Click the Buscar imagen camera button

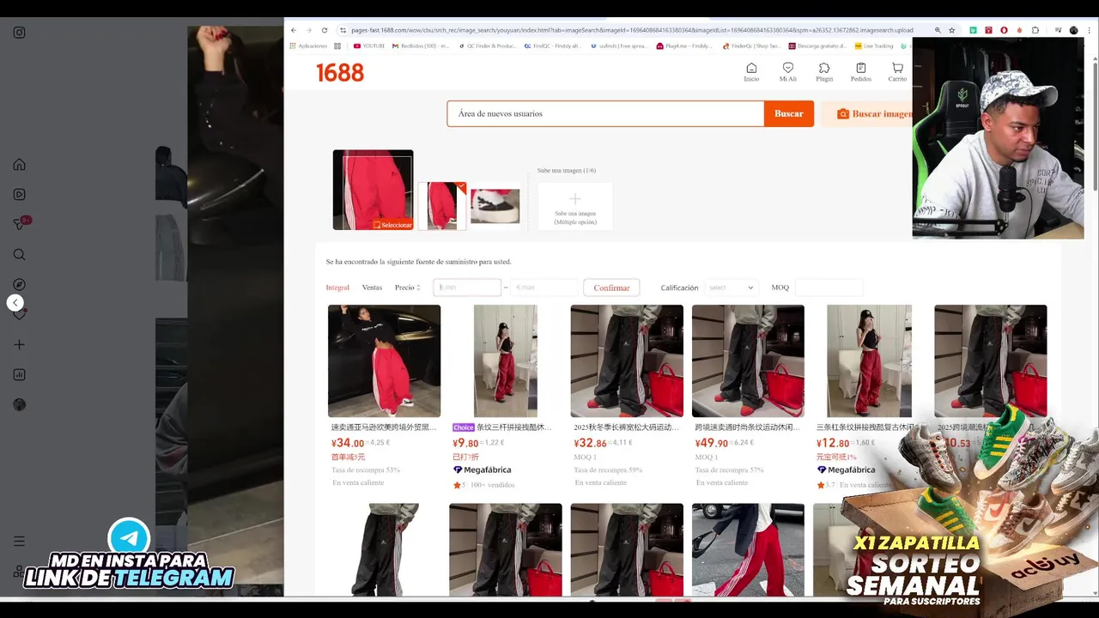(869, 113)
